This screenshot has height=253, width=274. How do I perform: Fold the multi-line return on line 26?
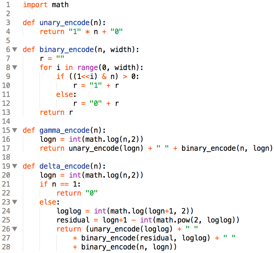15,229
